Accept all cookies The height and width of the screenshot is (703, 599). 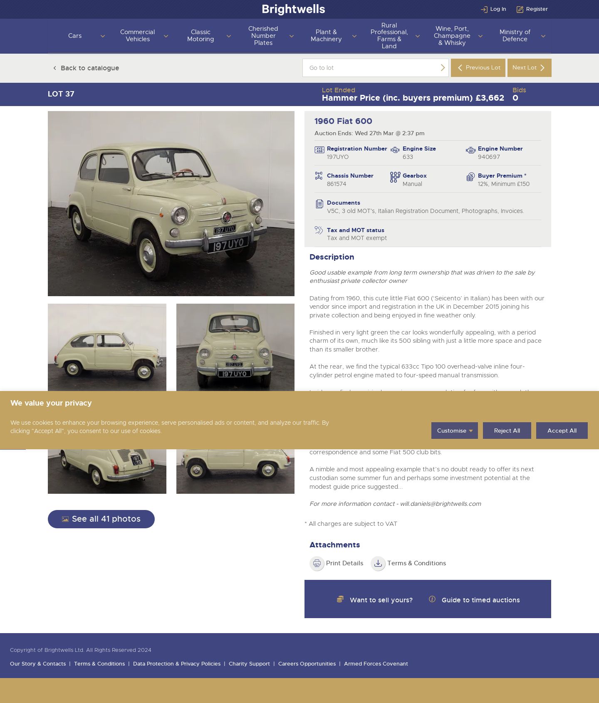click(562, 431)
